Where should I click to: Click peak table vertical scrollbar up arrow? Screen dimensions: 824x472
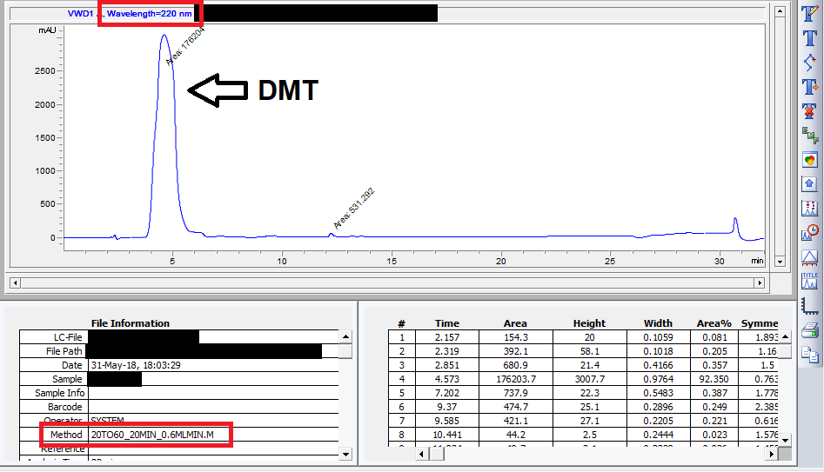point(785,336)
